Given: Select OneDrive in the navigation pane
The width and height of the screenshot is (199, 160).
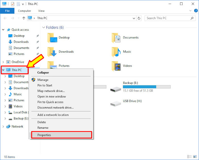Looking at the screenshot, I should [18, 62].
